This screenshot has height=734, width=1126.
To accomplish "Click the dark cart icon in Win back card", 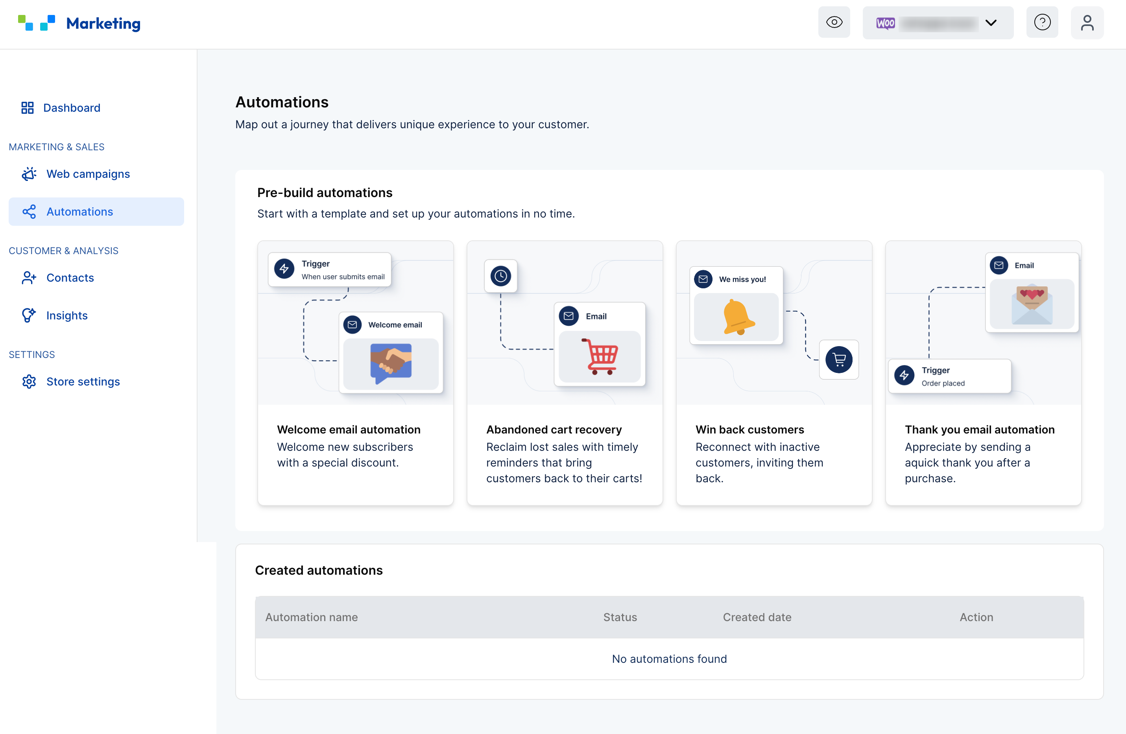I will (839, 360).
